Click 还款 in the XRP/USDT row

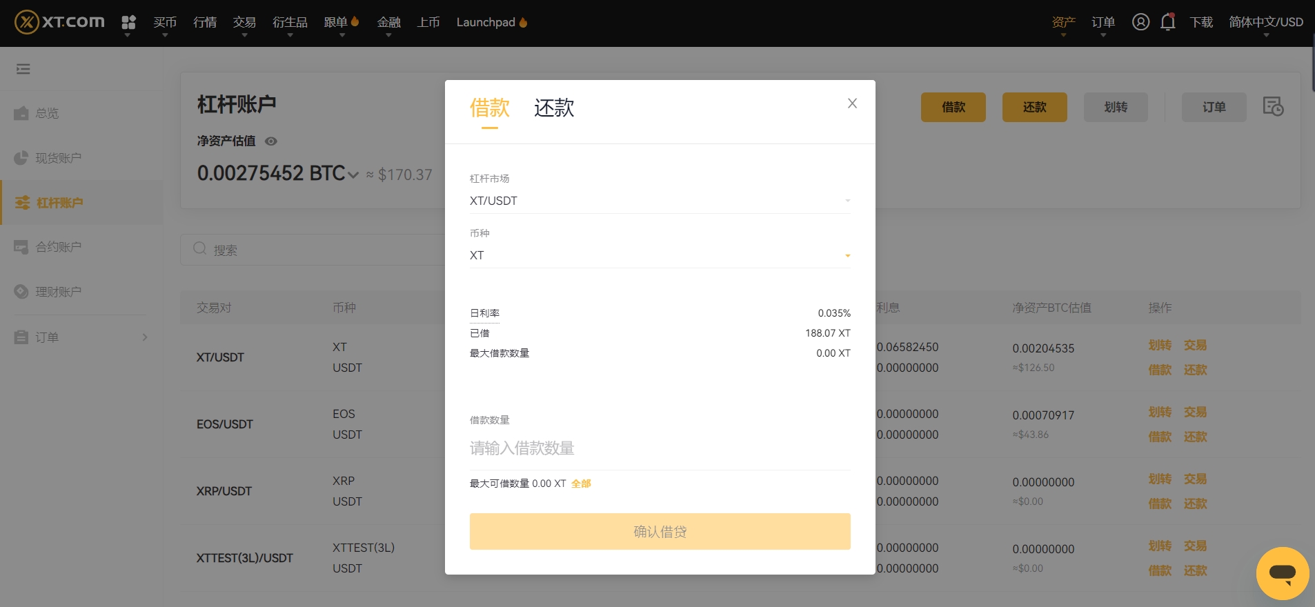click(x=1195, y=504)
